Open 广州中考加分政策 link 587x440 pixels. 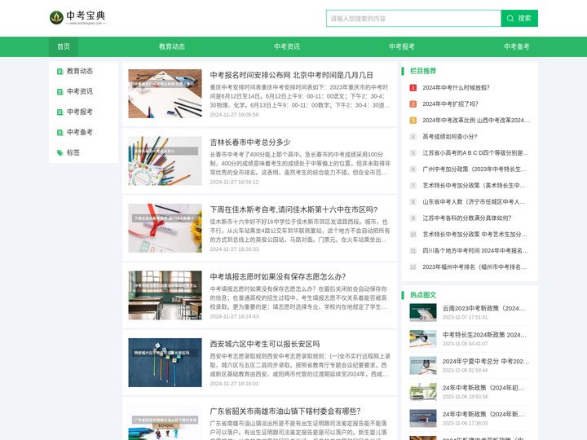[x=474, y=169]
